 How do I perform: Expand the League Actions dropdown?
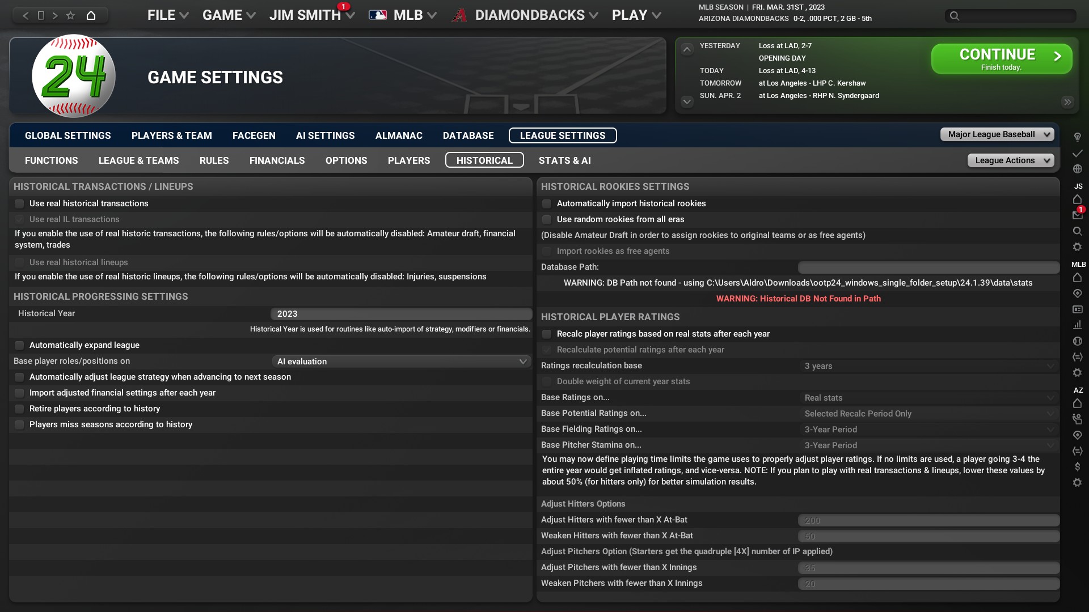click(x=1011, y=160)
